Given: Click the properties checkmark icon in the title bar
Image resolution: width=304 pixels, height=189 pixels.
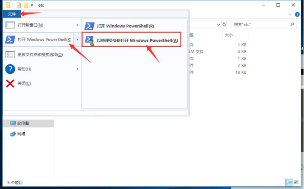Looking at the screenshot, I should (x=18, y=5).
